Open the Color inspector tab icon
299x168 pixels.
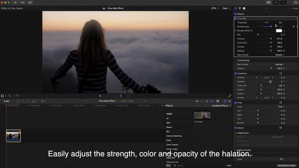point(240,8)
